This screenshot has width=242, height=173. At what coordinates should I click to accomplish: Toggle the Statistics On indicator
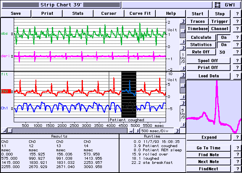coord(224,45)
